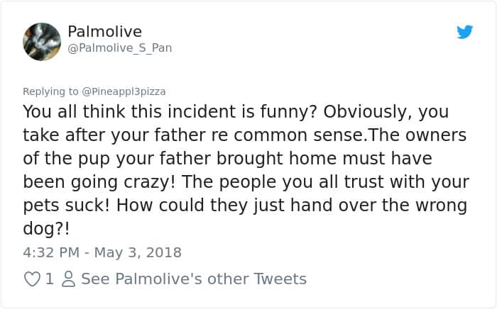Open the Palmolive display name
497x309 pixels.
pyautogui.click(x=104, y=32)
